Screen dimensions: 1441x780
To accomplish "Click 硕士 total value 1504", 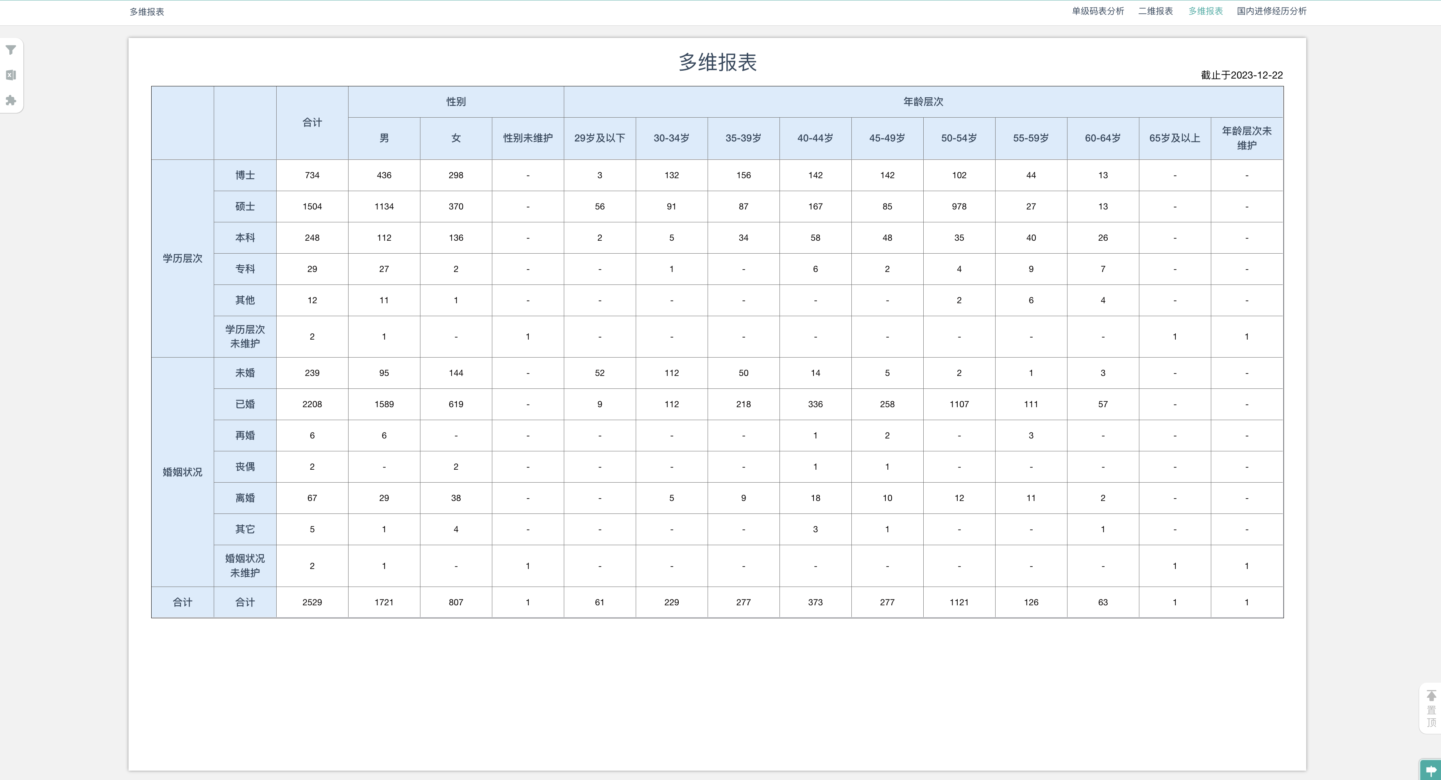I will click(312, 206).
